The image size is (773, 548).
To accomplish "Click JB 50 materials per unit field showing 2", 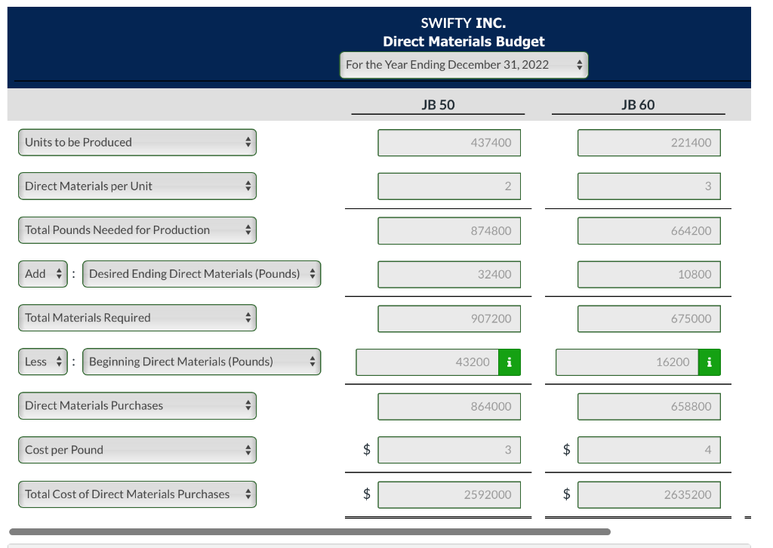I will [449, 186].
